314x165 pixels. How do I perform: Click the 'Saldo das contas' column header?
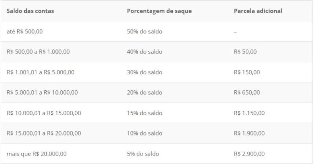point(30,11)
